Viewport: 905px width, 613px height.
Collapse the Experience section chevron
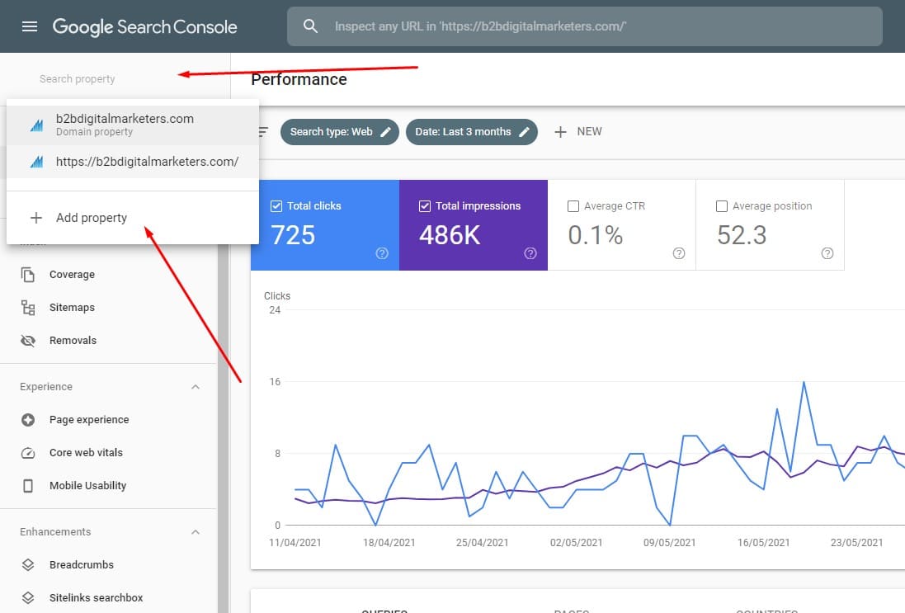point(196,387)
